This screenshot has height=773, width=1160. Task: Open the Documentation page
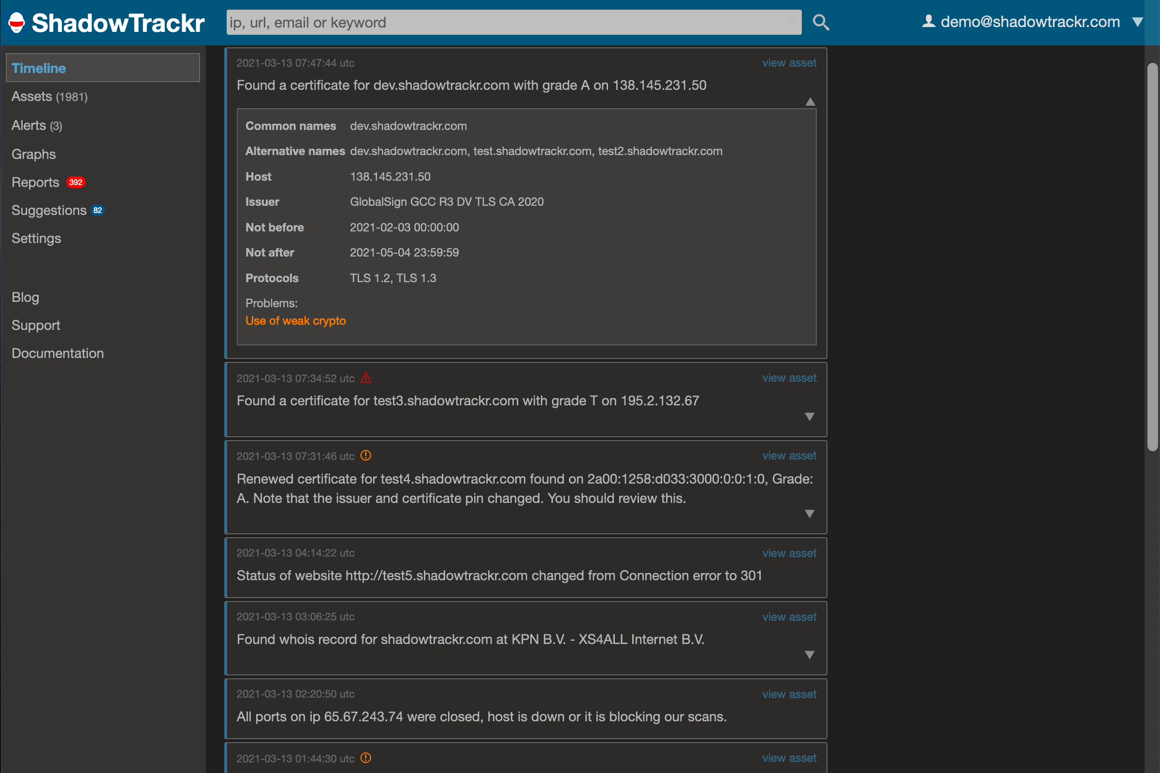point(57,353)
